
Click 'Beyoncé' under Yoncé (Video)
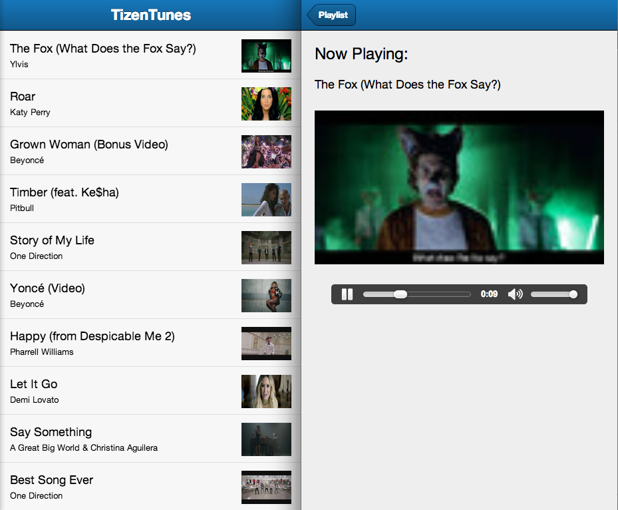(x=27, y=304)
